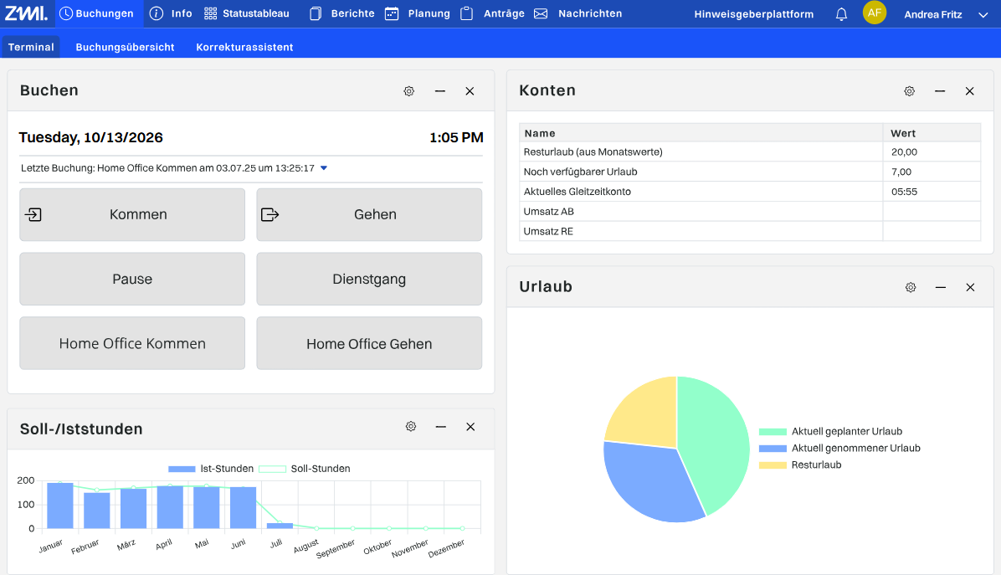The image size is (1001, 575).
Task: Click the blue pie slice in Urlaub
Action: (651, 482)
